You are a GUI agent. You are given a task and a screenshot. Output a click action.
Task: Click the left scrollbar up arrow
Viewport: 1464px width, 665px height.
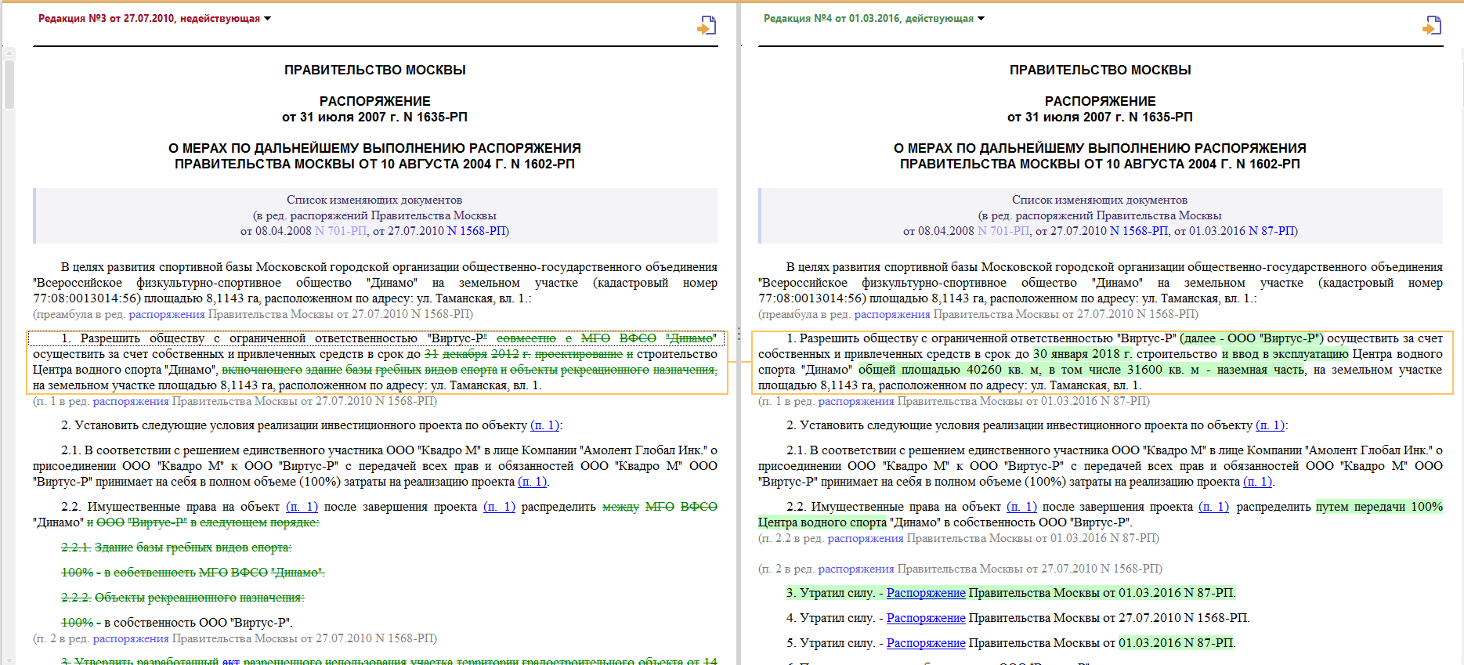click(9, 53)
